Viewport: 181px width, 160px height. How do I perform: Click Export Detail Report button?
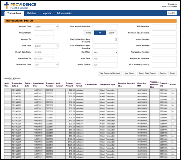tap(147, 73)
